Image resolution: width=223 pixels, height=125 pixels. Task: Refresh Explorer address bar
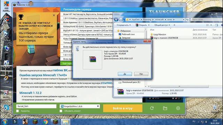tap(187, 19)
